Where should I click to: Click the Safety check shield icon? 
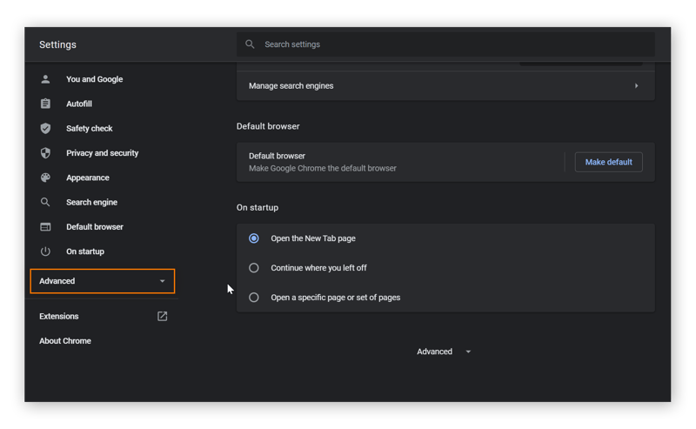(x=45, y=128)
